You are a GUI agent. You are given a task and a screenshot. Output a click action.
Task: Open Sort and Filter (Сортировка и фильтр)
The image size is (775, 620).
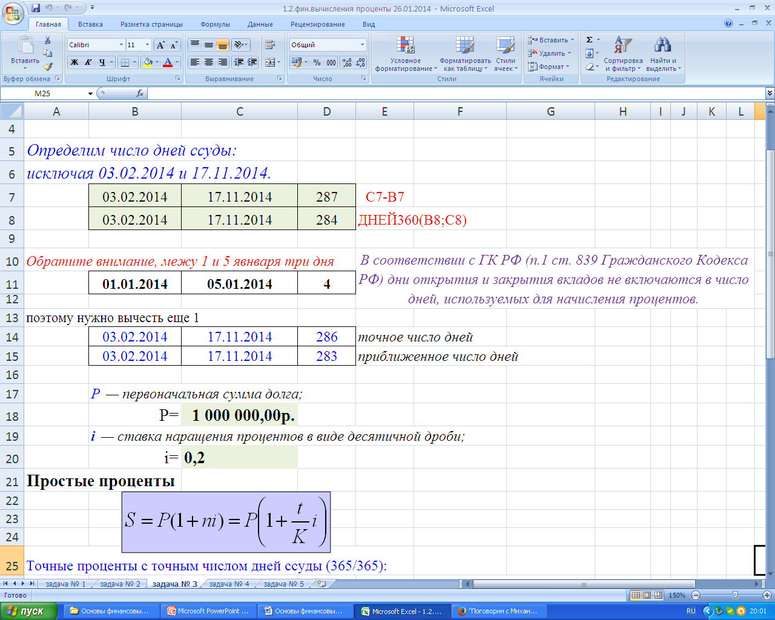[x=623, y=54]
